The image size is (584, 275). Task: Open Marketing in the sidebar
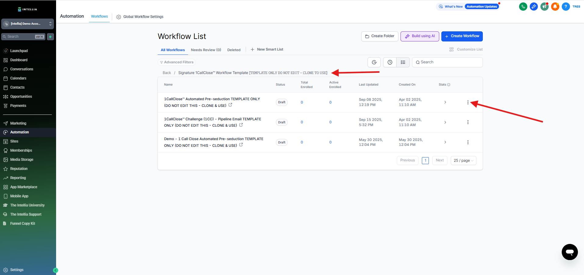click(18, 123)
